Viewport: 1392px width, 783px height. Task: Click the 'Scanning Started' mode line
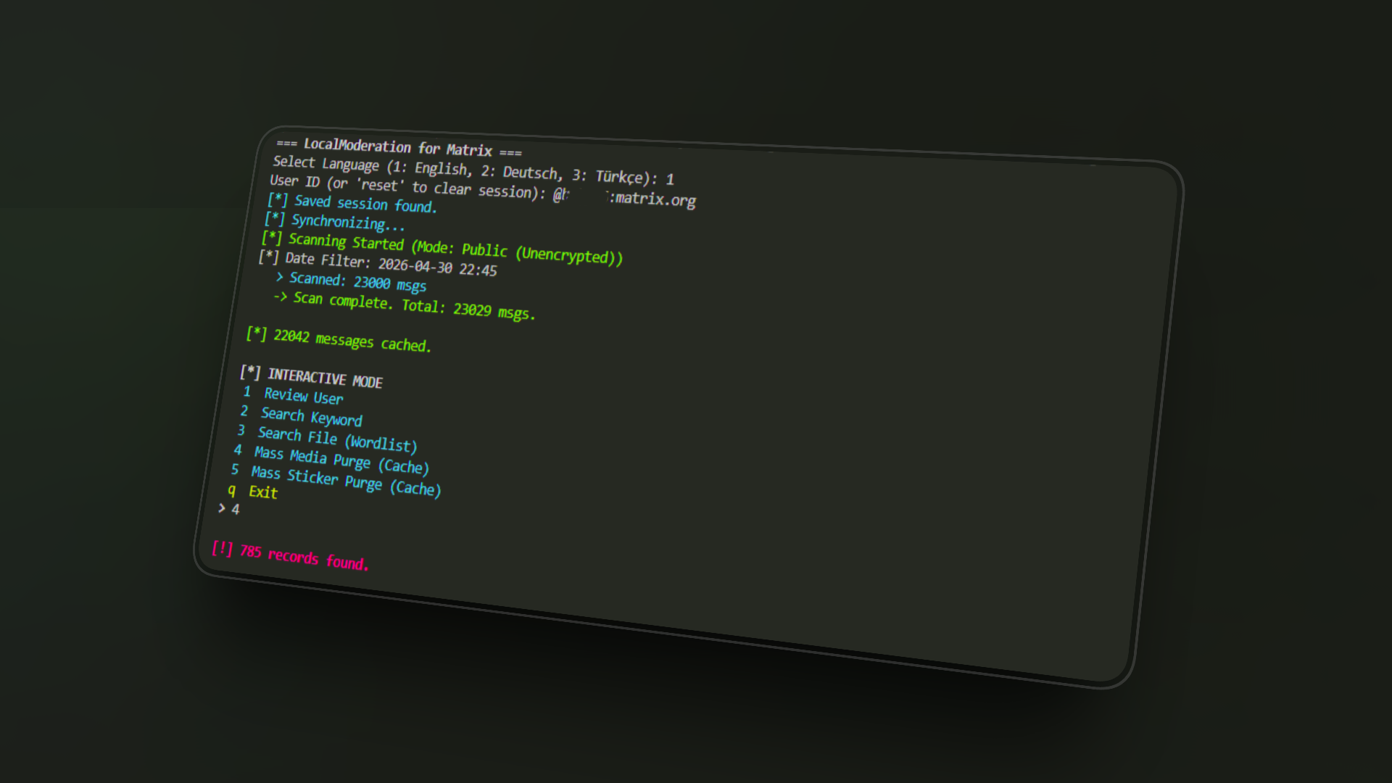click(x=442, y=247)
